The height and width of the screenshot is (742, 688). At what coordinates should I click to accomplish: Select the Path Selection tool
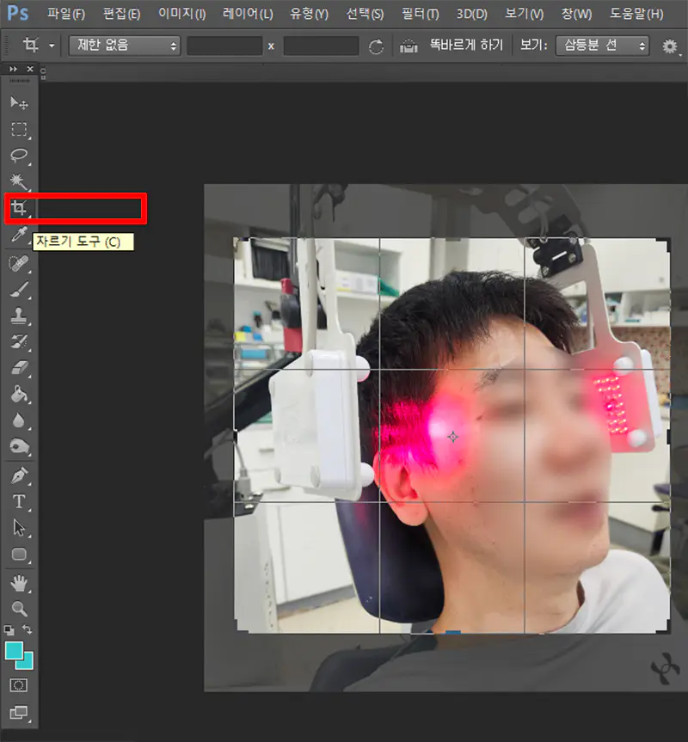pos(19,528)
